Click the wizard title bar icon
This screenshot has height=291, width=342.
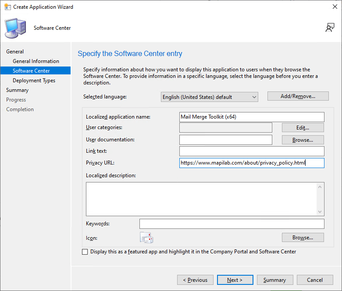click(x=7, y=7)
